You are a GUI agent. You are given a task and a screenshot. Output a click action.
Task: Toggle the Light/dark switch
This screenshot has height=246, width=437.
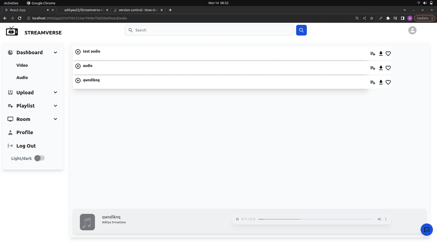tap(39, 158)
